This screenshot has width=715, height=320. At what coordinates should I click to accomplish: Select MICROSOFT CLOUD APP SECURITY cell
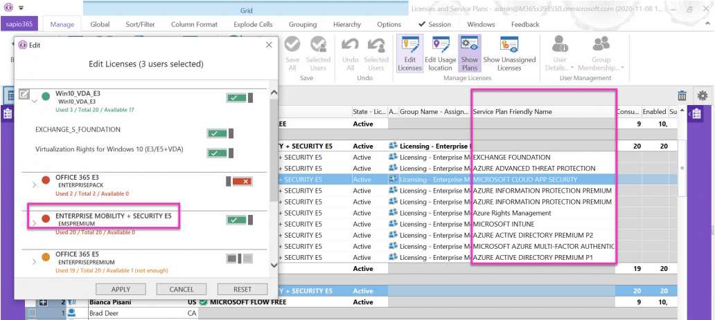[x=543, y=179]
